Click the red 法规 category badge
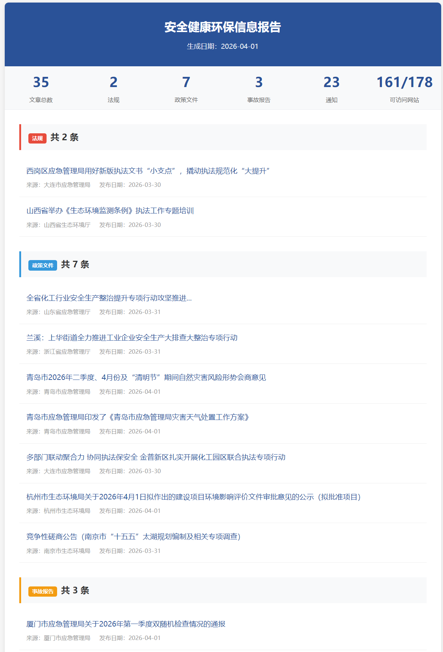This screenshot has width=443, height=652. click(x=37, y=138)
